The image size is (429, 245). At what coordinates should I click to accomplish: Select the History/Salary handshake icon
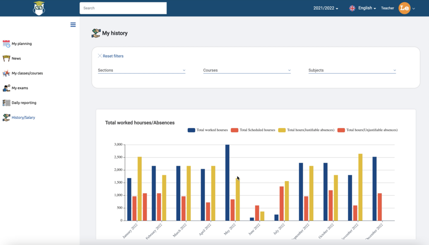point(6,117)
